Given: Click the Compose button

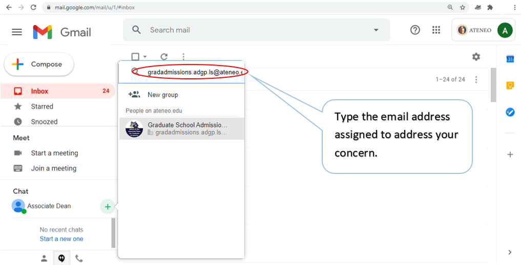Looking at the screenshot, I should click(x=39, y=64).
